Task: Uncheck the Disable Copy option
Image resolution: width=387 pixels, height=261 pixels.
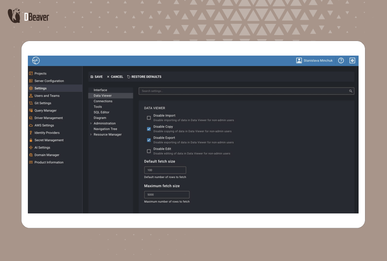Action: coord(149,129)
